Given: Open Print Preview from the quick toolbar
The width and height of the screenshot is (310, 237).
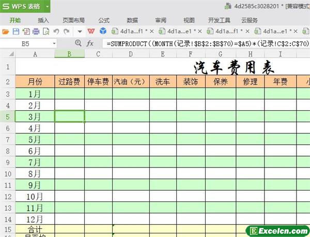Looking at the screenshot, I should click(46, 31).
